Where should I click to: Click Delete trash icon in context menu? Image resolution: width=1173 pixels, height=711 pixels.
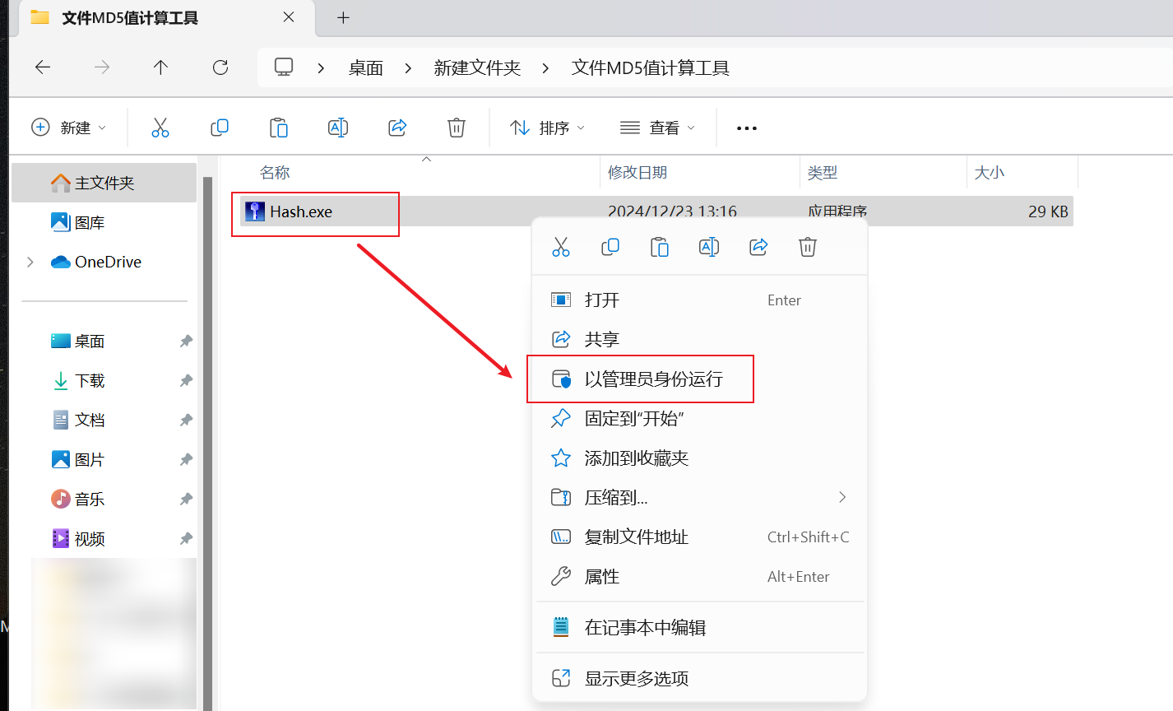click(x=808, y=247)
